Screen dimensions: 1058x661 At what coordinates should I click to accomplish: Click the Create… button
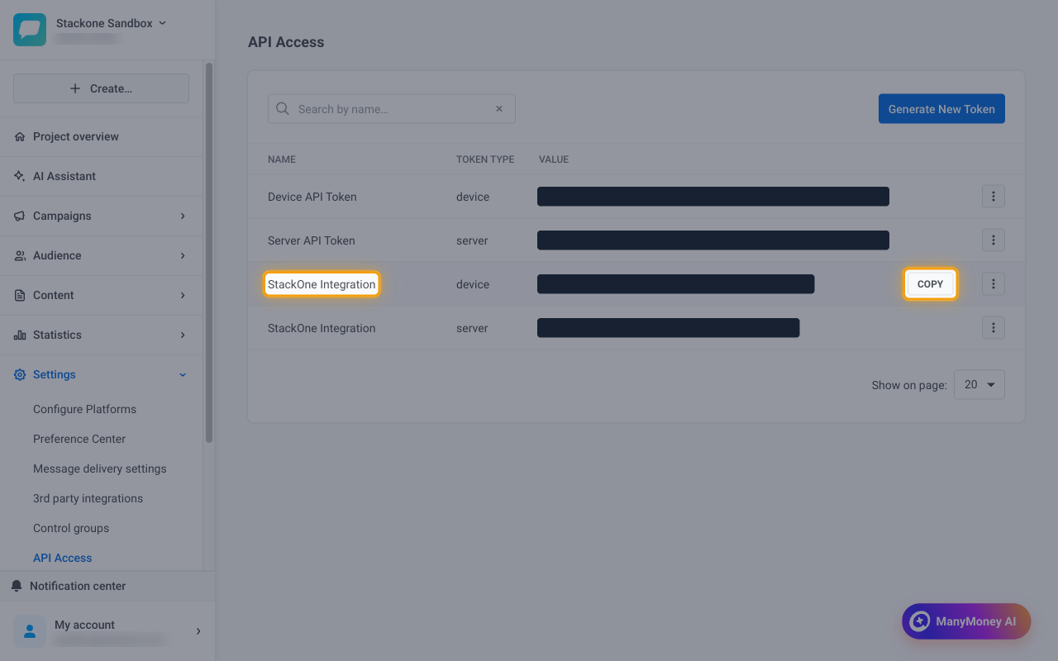tap(101, 88)
